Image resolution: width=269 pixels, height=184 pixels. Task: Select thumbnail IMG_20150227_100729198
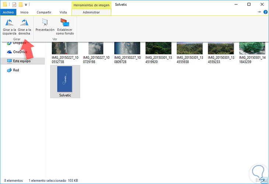96,48
